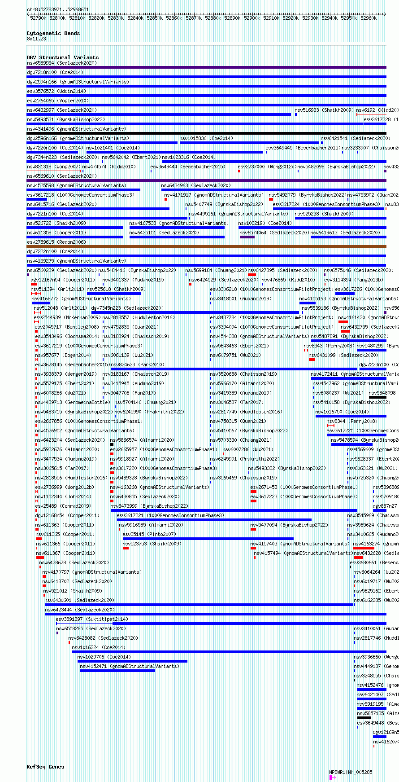The width and height of the screenshot is (399, 782).
Task: Click nsv611358 (Cooper2011) label
Action: (x=56, y=233)
